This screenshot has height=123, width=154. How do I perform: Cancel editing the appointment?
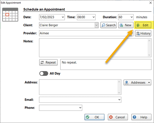tap(118, 117)
